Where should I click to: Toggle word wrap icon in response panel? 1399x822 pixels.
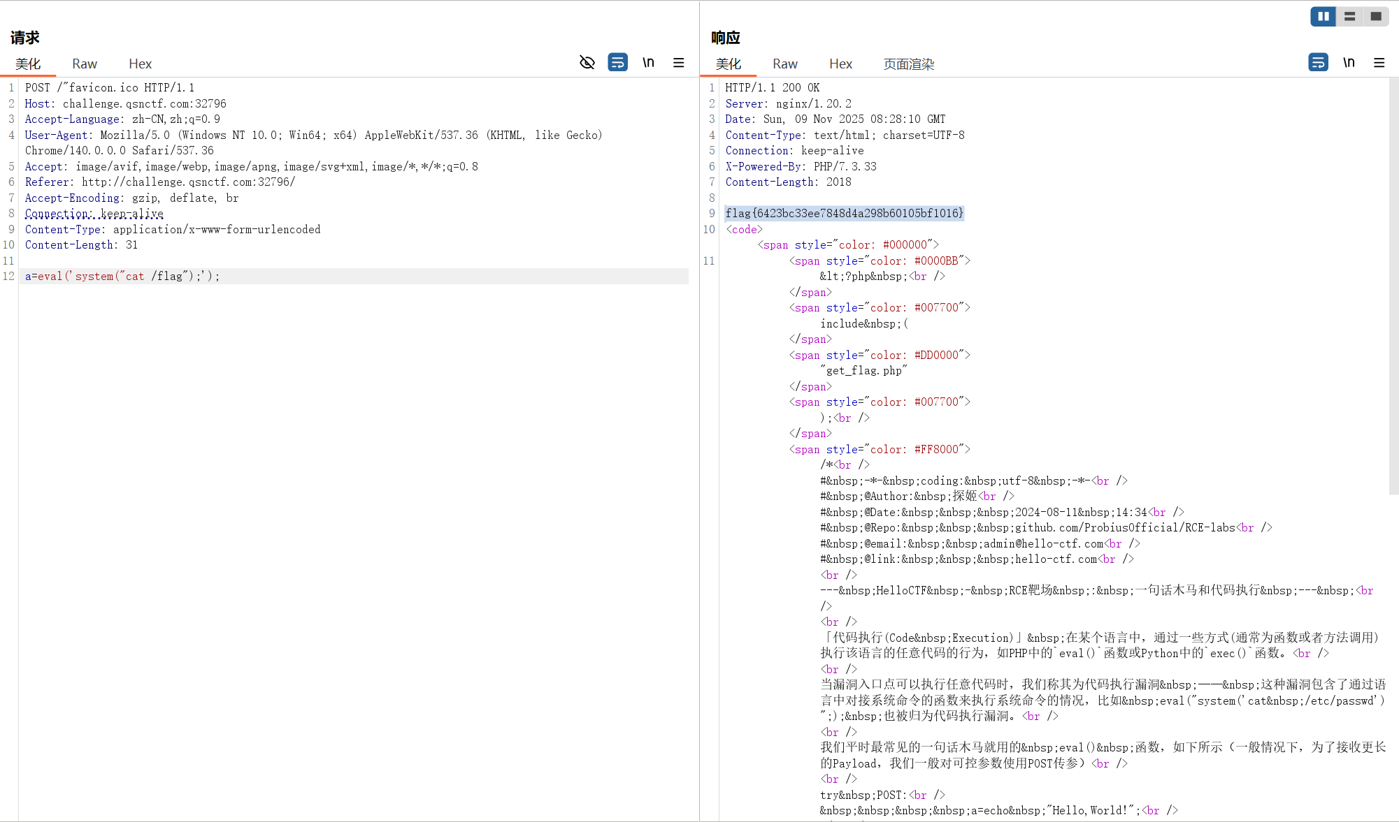[x=1318, y=63]
